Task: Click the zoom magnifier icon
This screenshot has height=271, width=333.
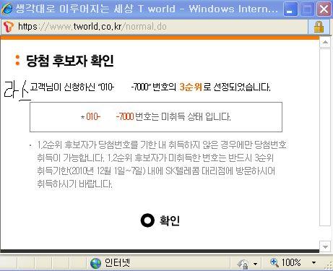Action: coord(274,262)
